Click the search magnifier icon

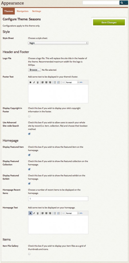[122, 3]
